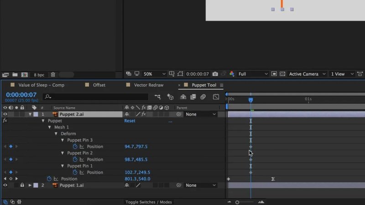Switch to Value of Sleep - Comp tab

tap(42, 85)
